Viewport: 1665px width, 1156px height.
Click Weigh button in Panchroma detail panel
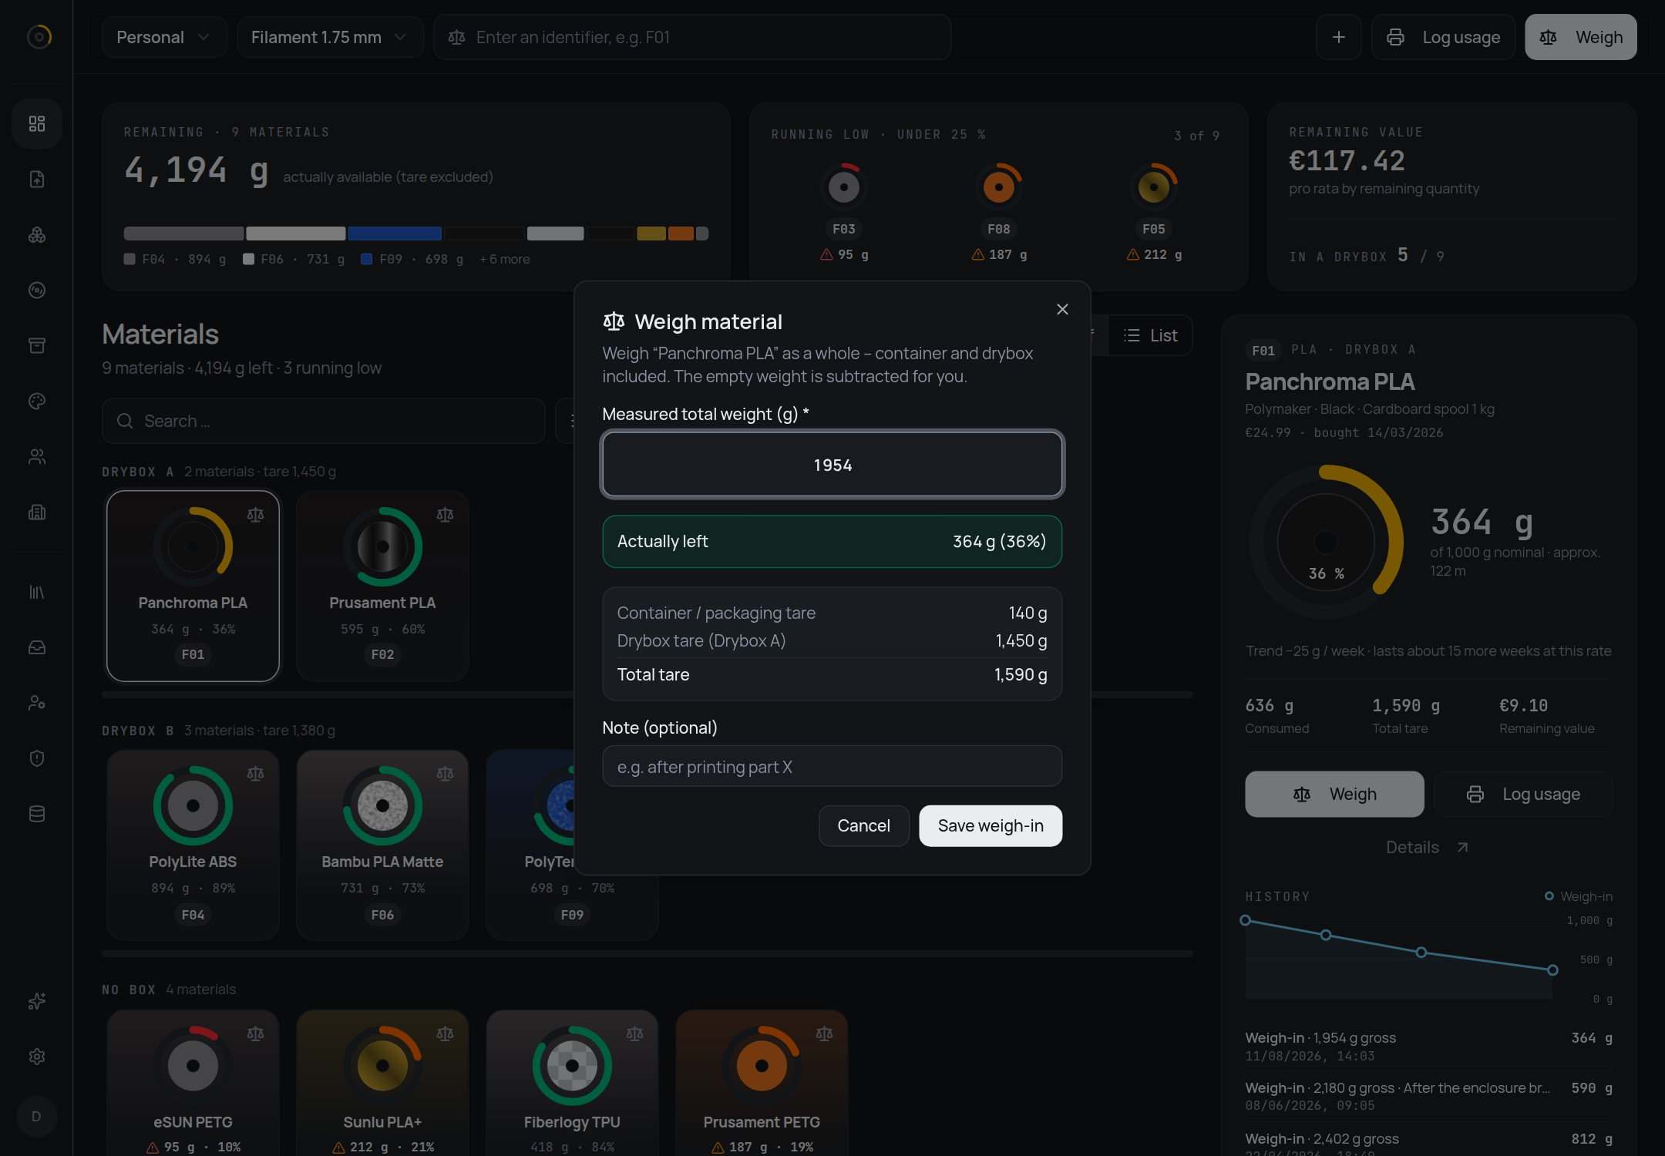point(1334,794)
